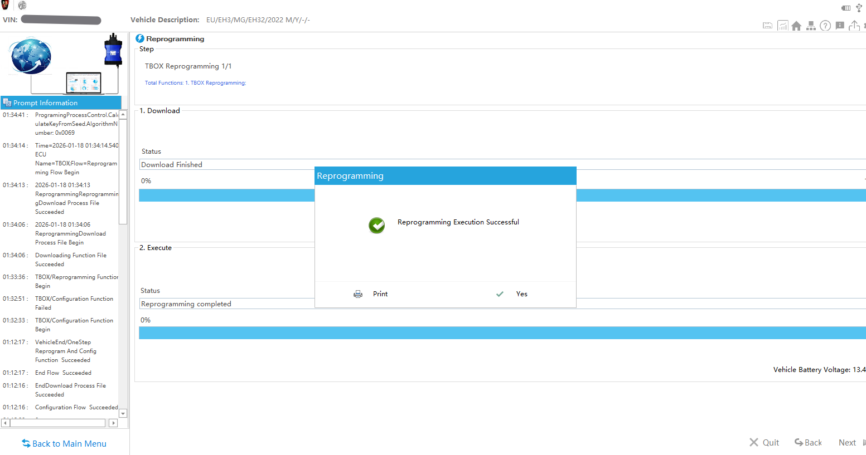Image resolution: width=866 pixels, height=455 pixels.
Task: Open help question mark icon
Action: tap(825, 26)
